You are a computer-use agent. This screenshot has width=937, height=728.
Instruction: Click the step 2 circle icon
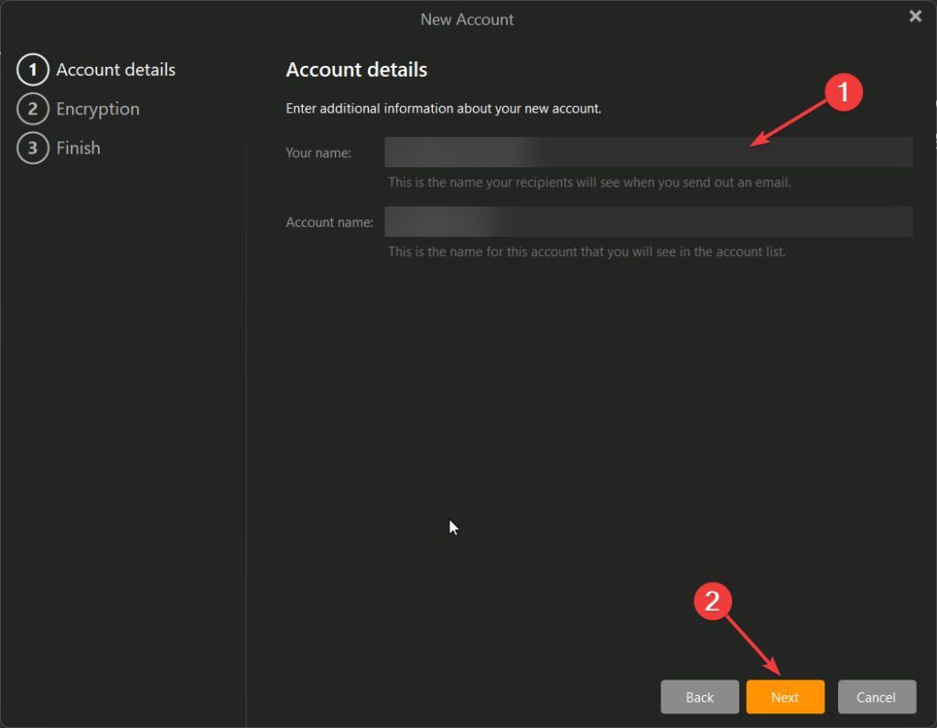[x=32, y=109]
